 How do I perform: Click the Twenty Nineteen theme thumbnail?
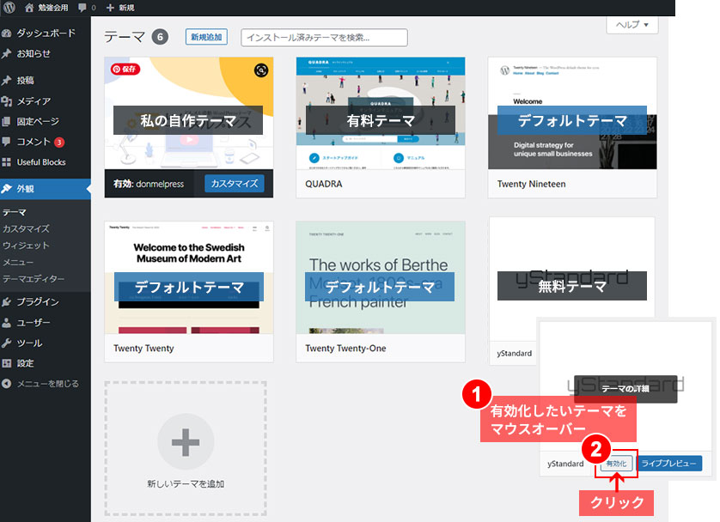click(x=572, y=113)
